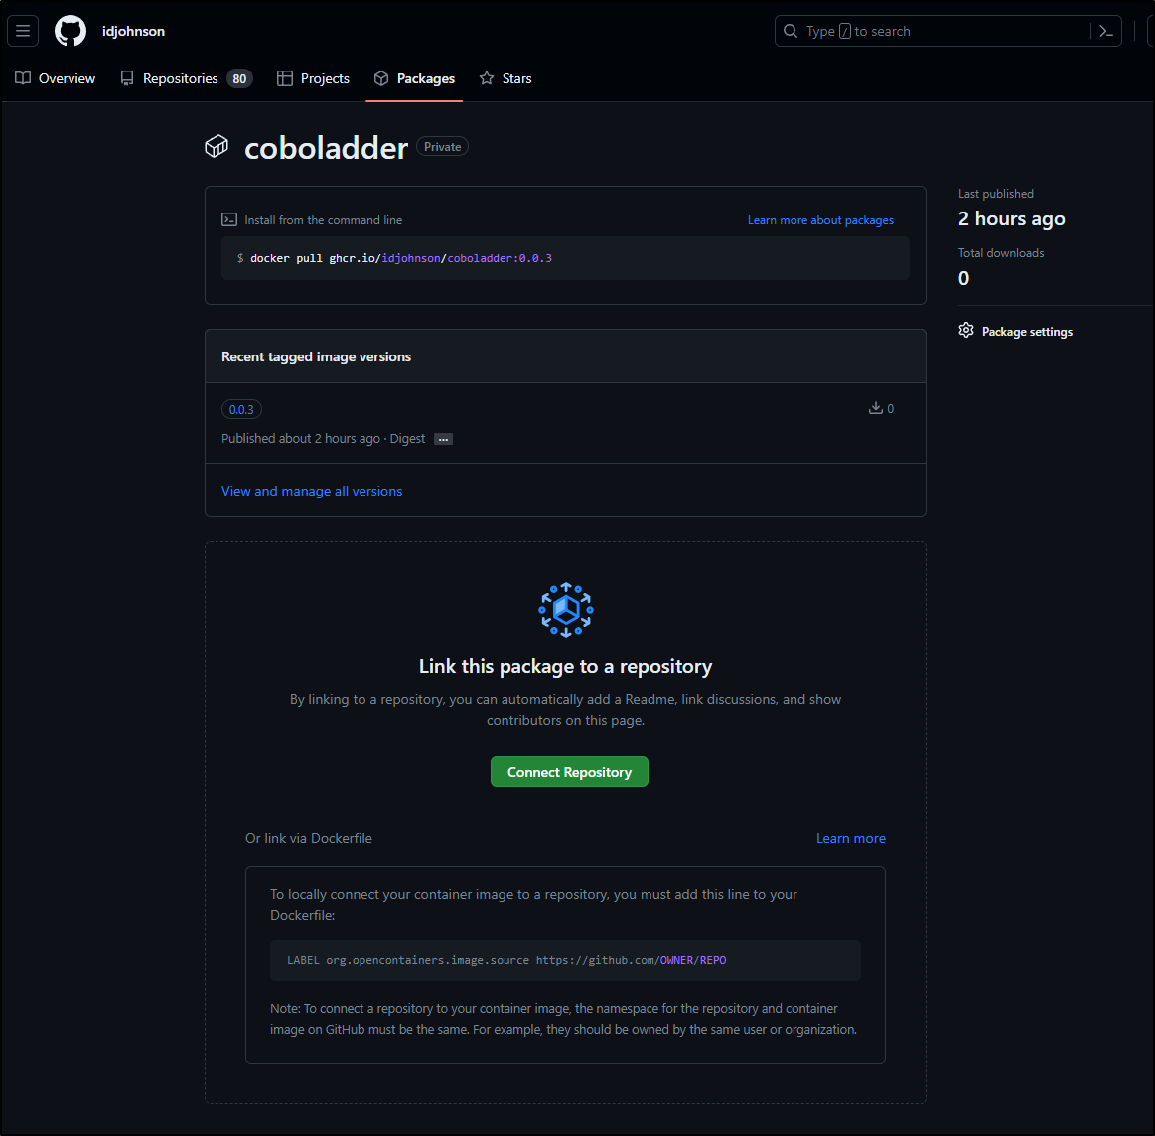Image resolution: width=1155 pixels, height=1136 pixels.
Task: Click the '2 hours ago' last published text
Action: [1011, 218]
